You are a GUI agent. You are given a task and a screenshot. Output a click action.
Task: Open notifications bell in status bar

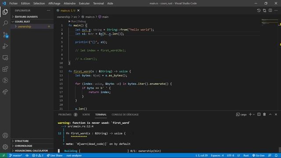[x=276, y=155]
